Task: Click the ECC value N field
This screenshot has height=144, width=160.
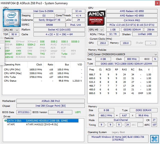Action: [155, 59]
